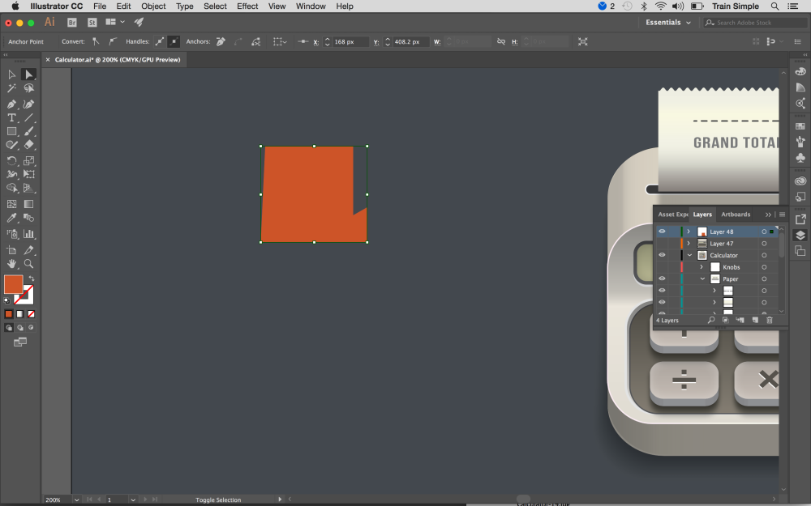Image resolution: width=811 pixels, height=506 pixels.
Task: Click the Search Adobe Stock field
Action: (x=755, y=23)
